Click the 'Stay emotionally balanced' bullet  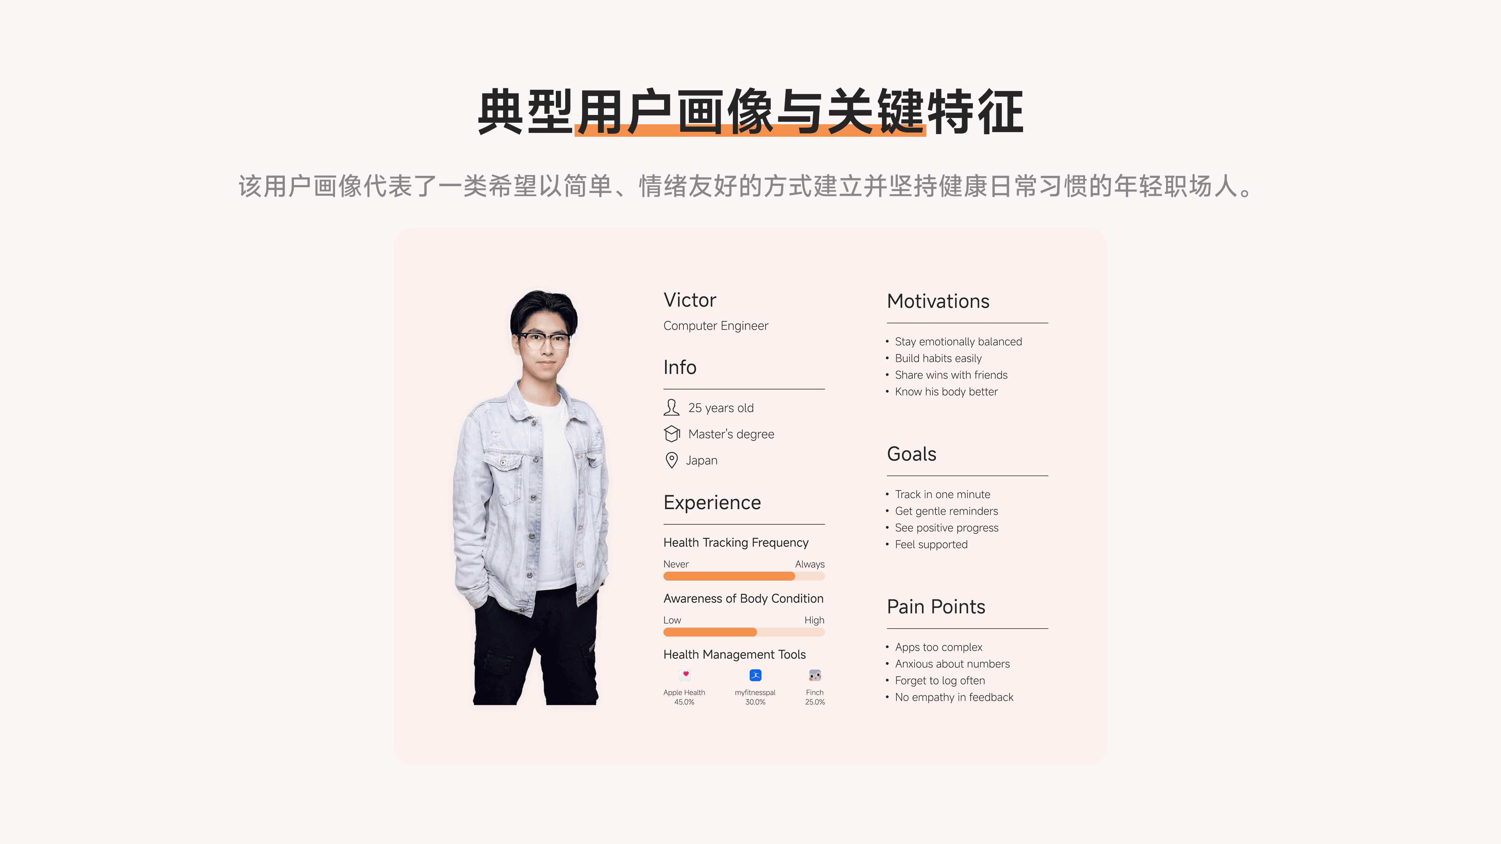pos(958,342)
